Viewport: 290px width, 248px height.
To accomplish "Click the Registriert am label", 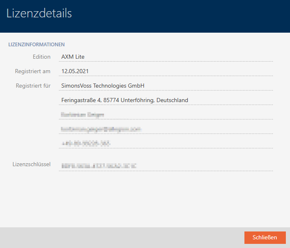I will coord(33,71).
